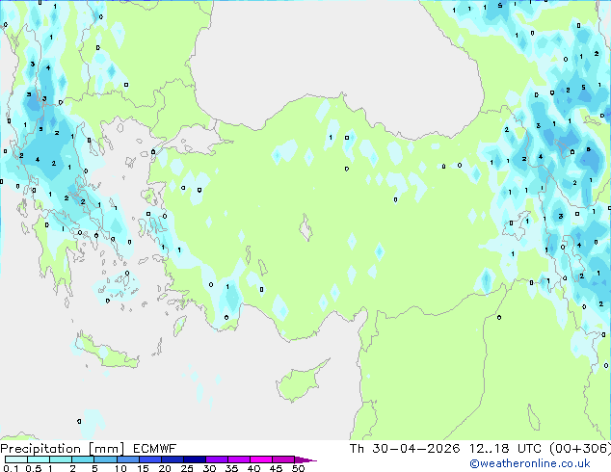Click the '0.5' legend value
Screen dimensions: 611x472
[34, 468]
